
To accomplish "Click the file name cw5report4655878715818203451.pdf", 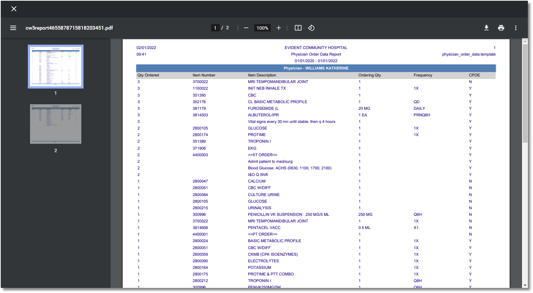I will 69,28.
